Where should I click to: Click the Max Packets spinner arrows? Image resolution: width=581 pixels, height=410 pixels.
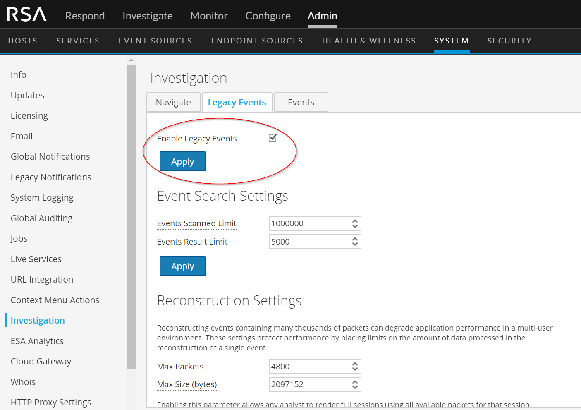[x=355, y=367]
